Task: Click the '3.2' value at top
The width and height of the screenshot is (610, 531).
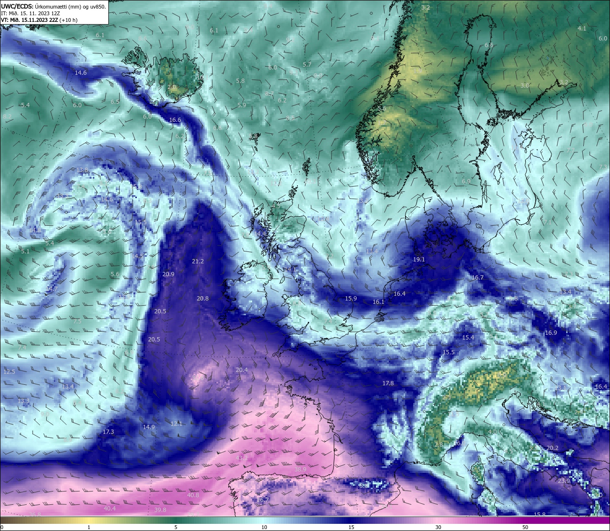Action: click(x=426, y=8)
